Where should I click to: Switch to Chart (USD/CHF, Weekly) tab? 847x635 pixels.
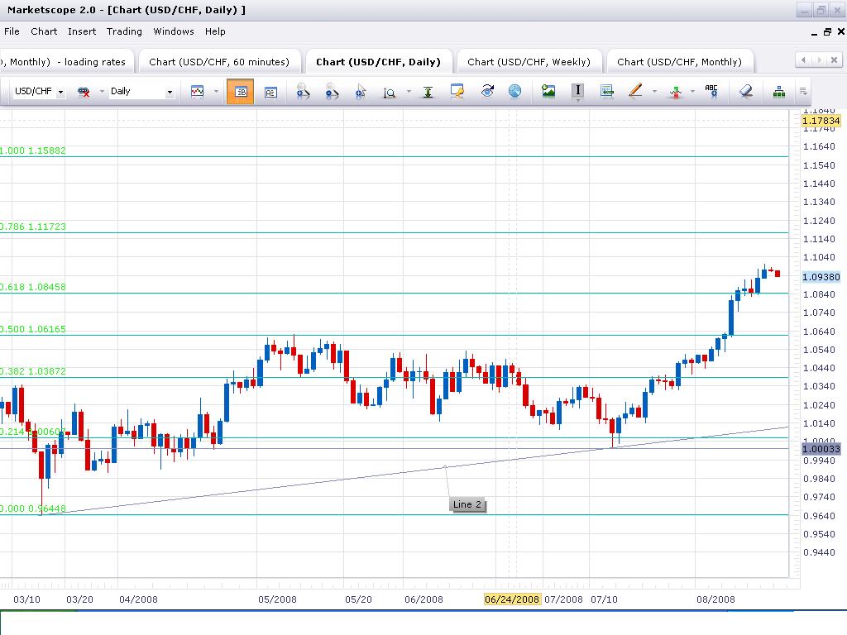(529, 62)
